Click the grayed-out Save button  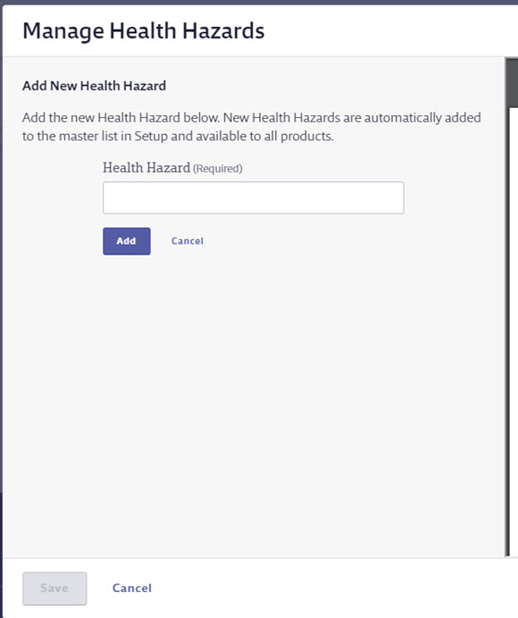[54, 589]
